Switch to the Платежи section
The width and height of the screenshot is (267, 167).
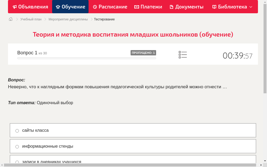coord(148,7)
